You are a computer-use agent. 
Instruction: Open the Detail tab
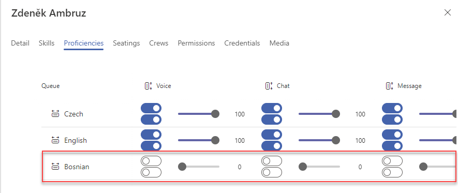pos(20,43)
